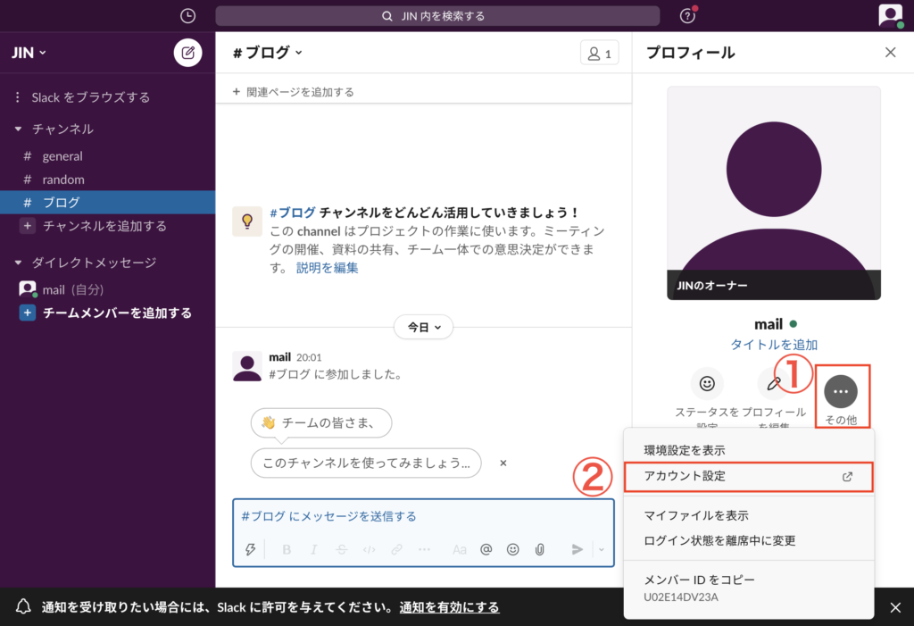This screenshot has width=914, height=626.
Task: Select the ブログ channel in sidebar
Action: click(107, 203)
